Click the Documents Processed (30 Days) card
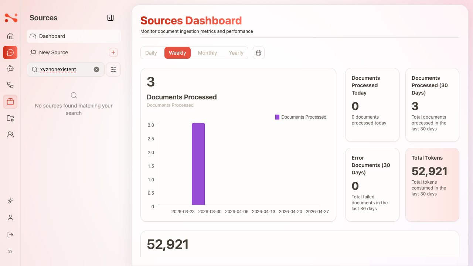This screenshot has width=473, height=266. pos(432,105)
